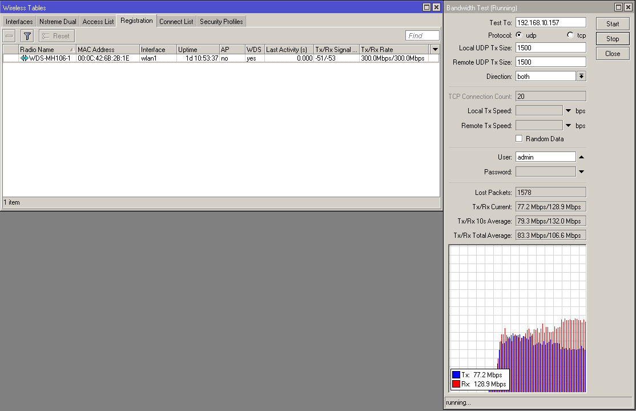Screen dimensions: 636x411
Task: Click the Start button
Action: 613,24
